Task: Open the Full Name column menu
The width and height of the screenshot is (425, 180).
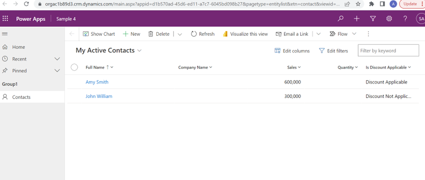Action: coord(99,67)
